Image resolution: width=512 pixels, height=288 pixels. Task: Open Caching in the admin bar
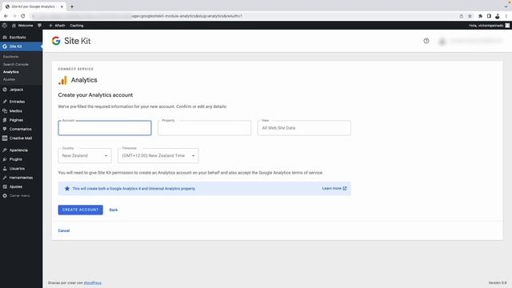tap(77, 26)
